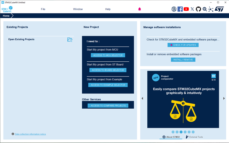Minimize the STM32CubeMX window

(211, 2)
